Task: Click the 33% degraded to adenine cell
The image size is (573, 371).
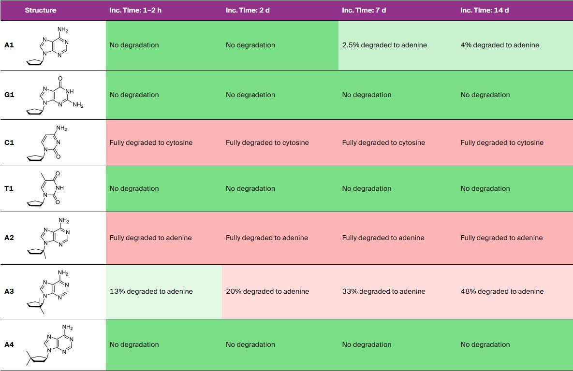Action: [383, 291]
